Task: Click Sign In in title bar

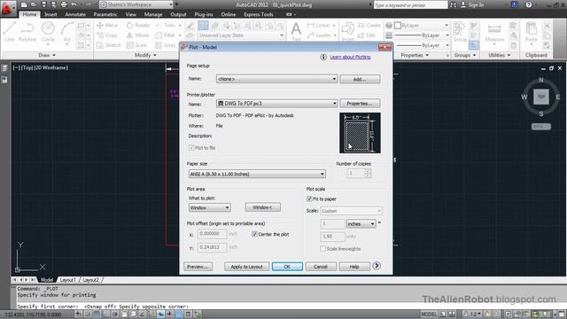Action: point(472,4)
